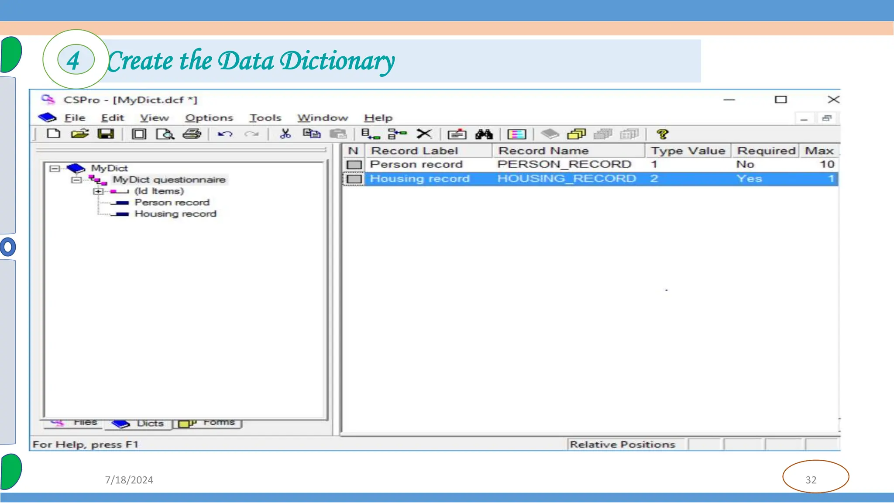Open the notes/properties toolbar icon

(457, 134)
